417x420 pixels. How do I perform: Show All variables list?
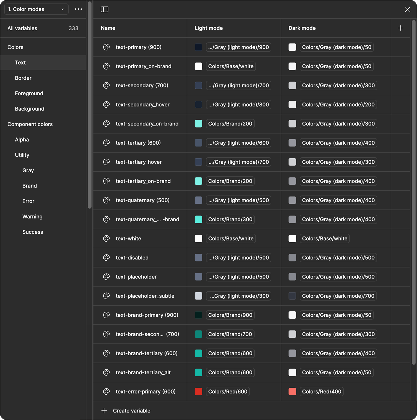click(x=43, y=28)
